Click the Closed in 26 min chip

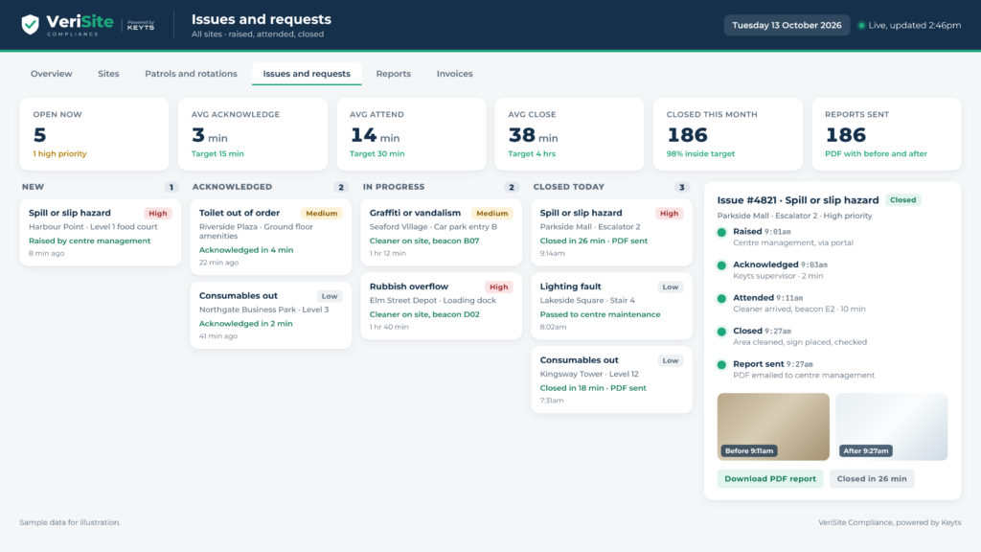872,479
